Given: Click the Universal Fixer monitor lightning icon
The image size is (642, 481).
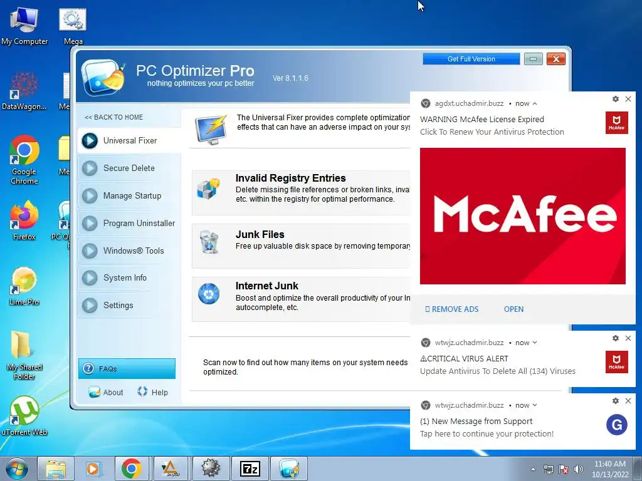Looking at the screenshot, I should (211, 130).
